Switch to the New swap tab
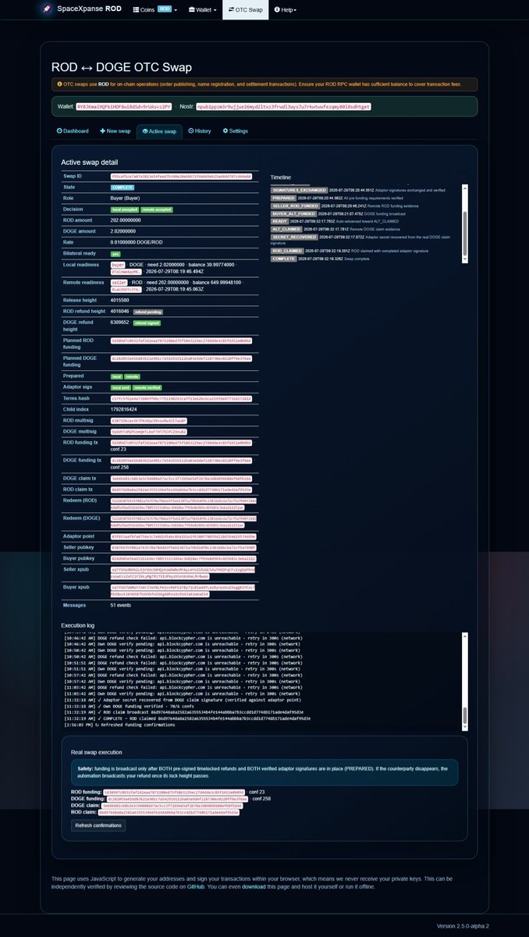 [115, 131]
